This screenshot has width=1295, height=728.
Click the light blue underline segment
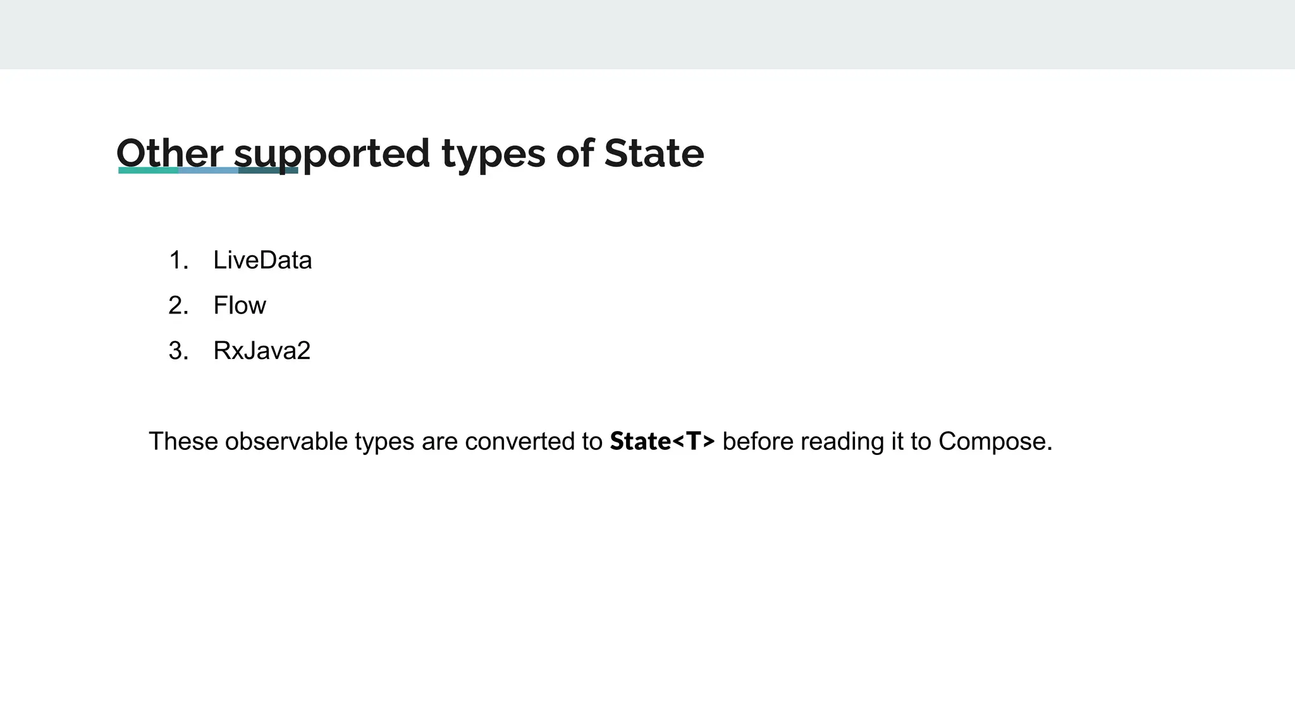208,170
